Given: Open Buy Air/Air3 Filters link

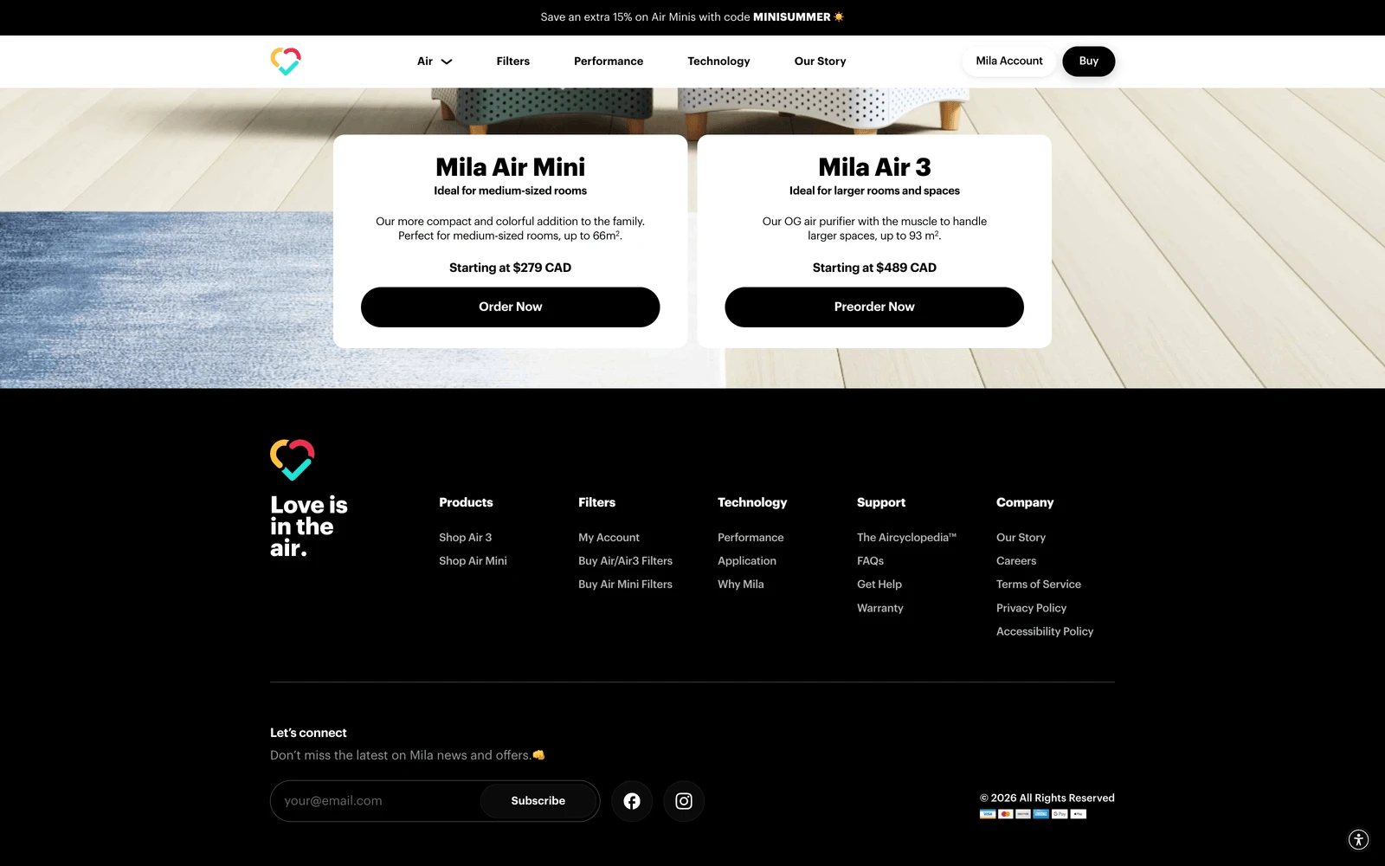Looking at the screenshot, I should click(625, 561).
